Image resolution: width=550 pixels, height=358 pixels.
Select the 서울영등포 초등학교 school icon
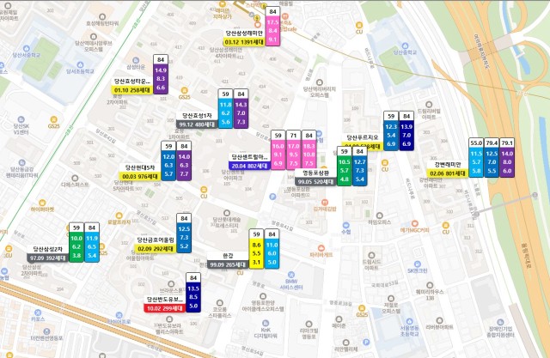409,321
